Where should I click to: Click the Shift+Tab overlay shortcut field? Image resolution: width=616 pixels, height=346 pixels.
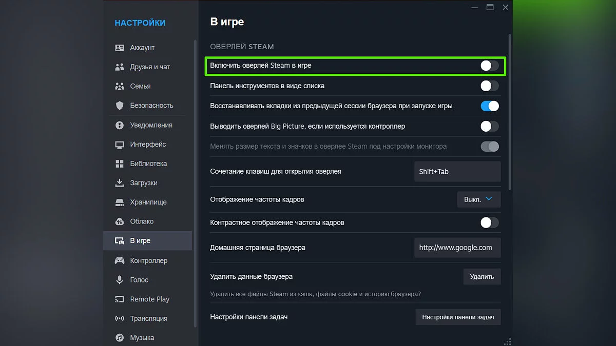click(457, 172)
